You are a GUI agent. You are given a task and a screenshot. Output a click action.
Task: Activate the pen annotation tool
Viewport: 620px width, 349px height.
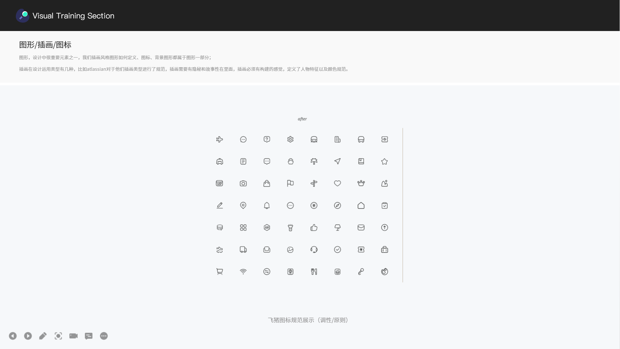pos(43,336)
